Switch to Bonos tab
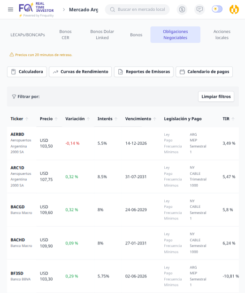This screenshot has width=245, height=293. [x=136, y=35]
